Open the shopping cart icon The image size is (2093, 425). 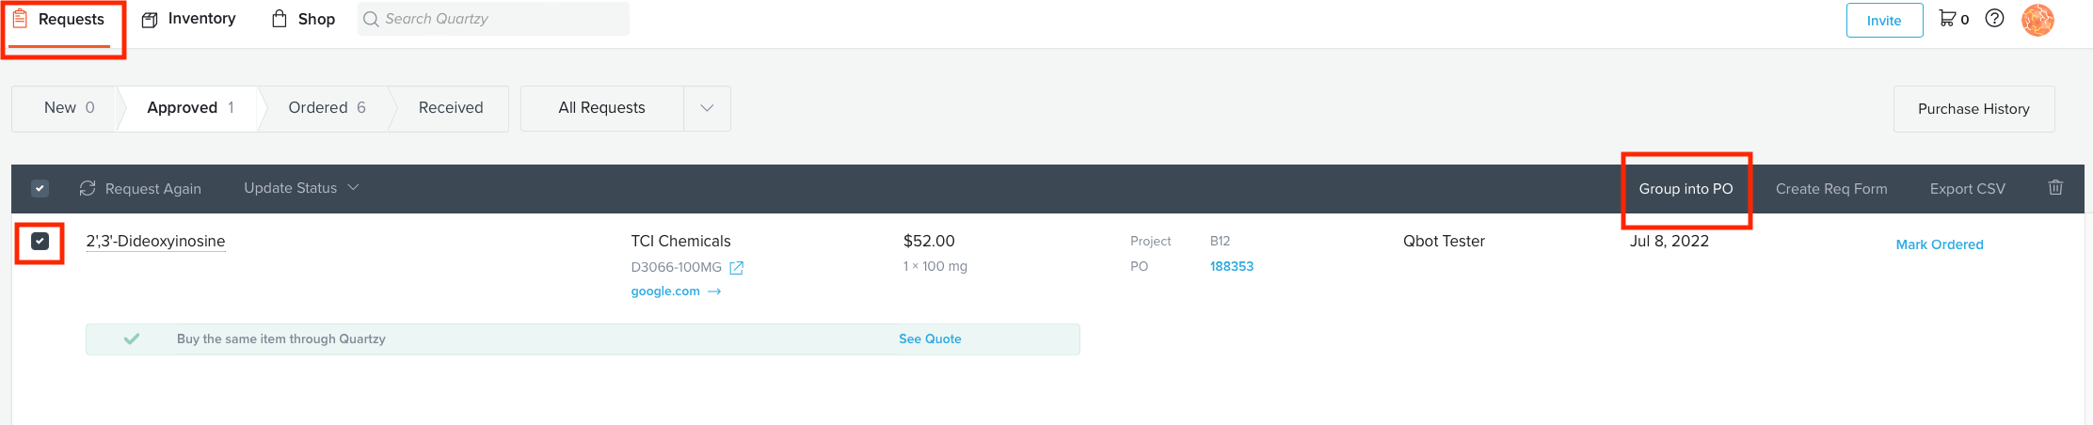point(1947,18)
